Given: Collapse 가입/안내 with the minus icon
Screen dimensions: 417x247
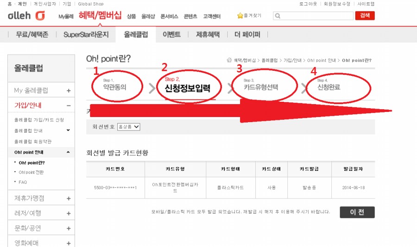Looking at the screenshot, I should click(69, 106).
